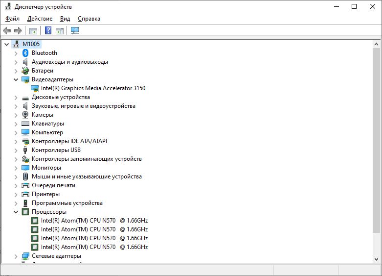Screen dimensions: 382x276
Task: Click the Компьютер monitor icon
Action: (25, 132)
